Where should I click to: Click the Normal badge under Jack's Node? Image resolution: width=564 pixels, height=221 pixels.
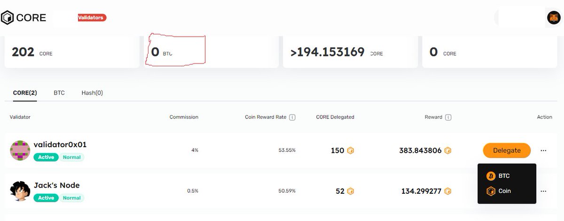point(71,198)
